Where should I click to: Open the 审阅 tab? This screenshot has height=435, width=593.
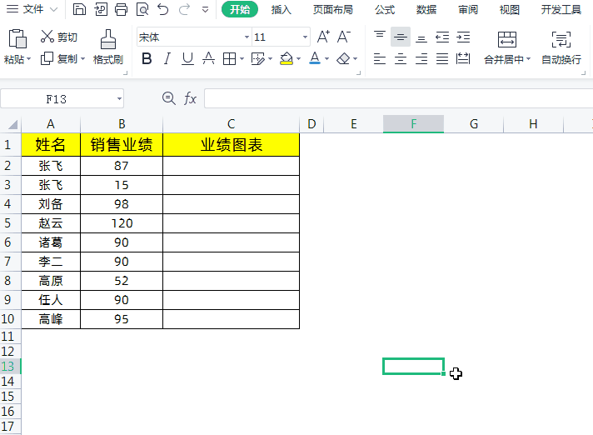(x=468, y=9)
